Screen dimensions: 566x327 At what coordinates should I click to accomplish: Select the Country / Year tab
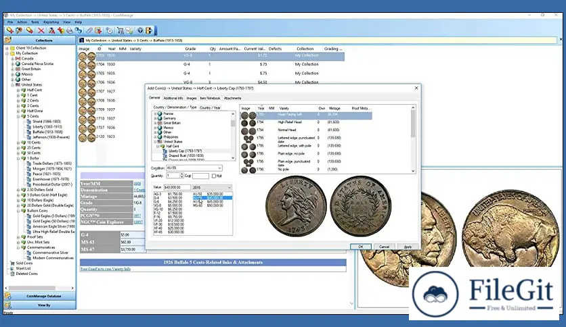tap(210, 107)
